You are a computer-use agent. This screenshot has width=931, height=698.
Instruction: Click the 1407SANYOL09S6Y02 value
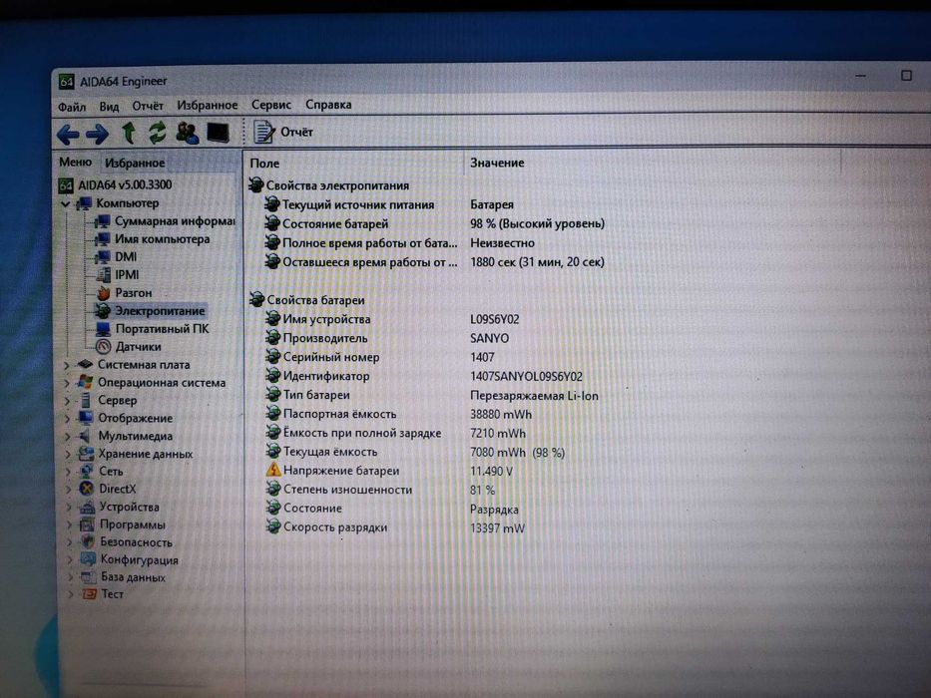coord(526,377)
